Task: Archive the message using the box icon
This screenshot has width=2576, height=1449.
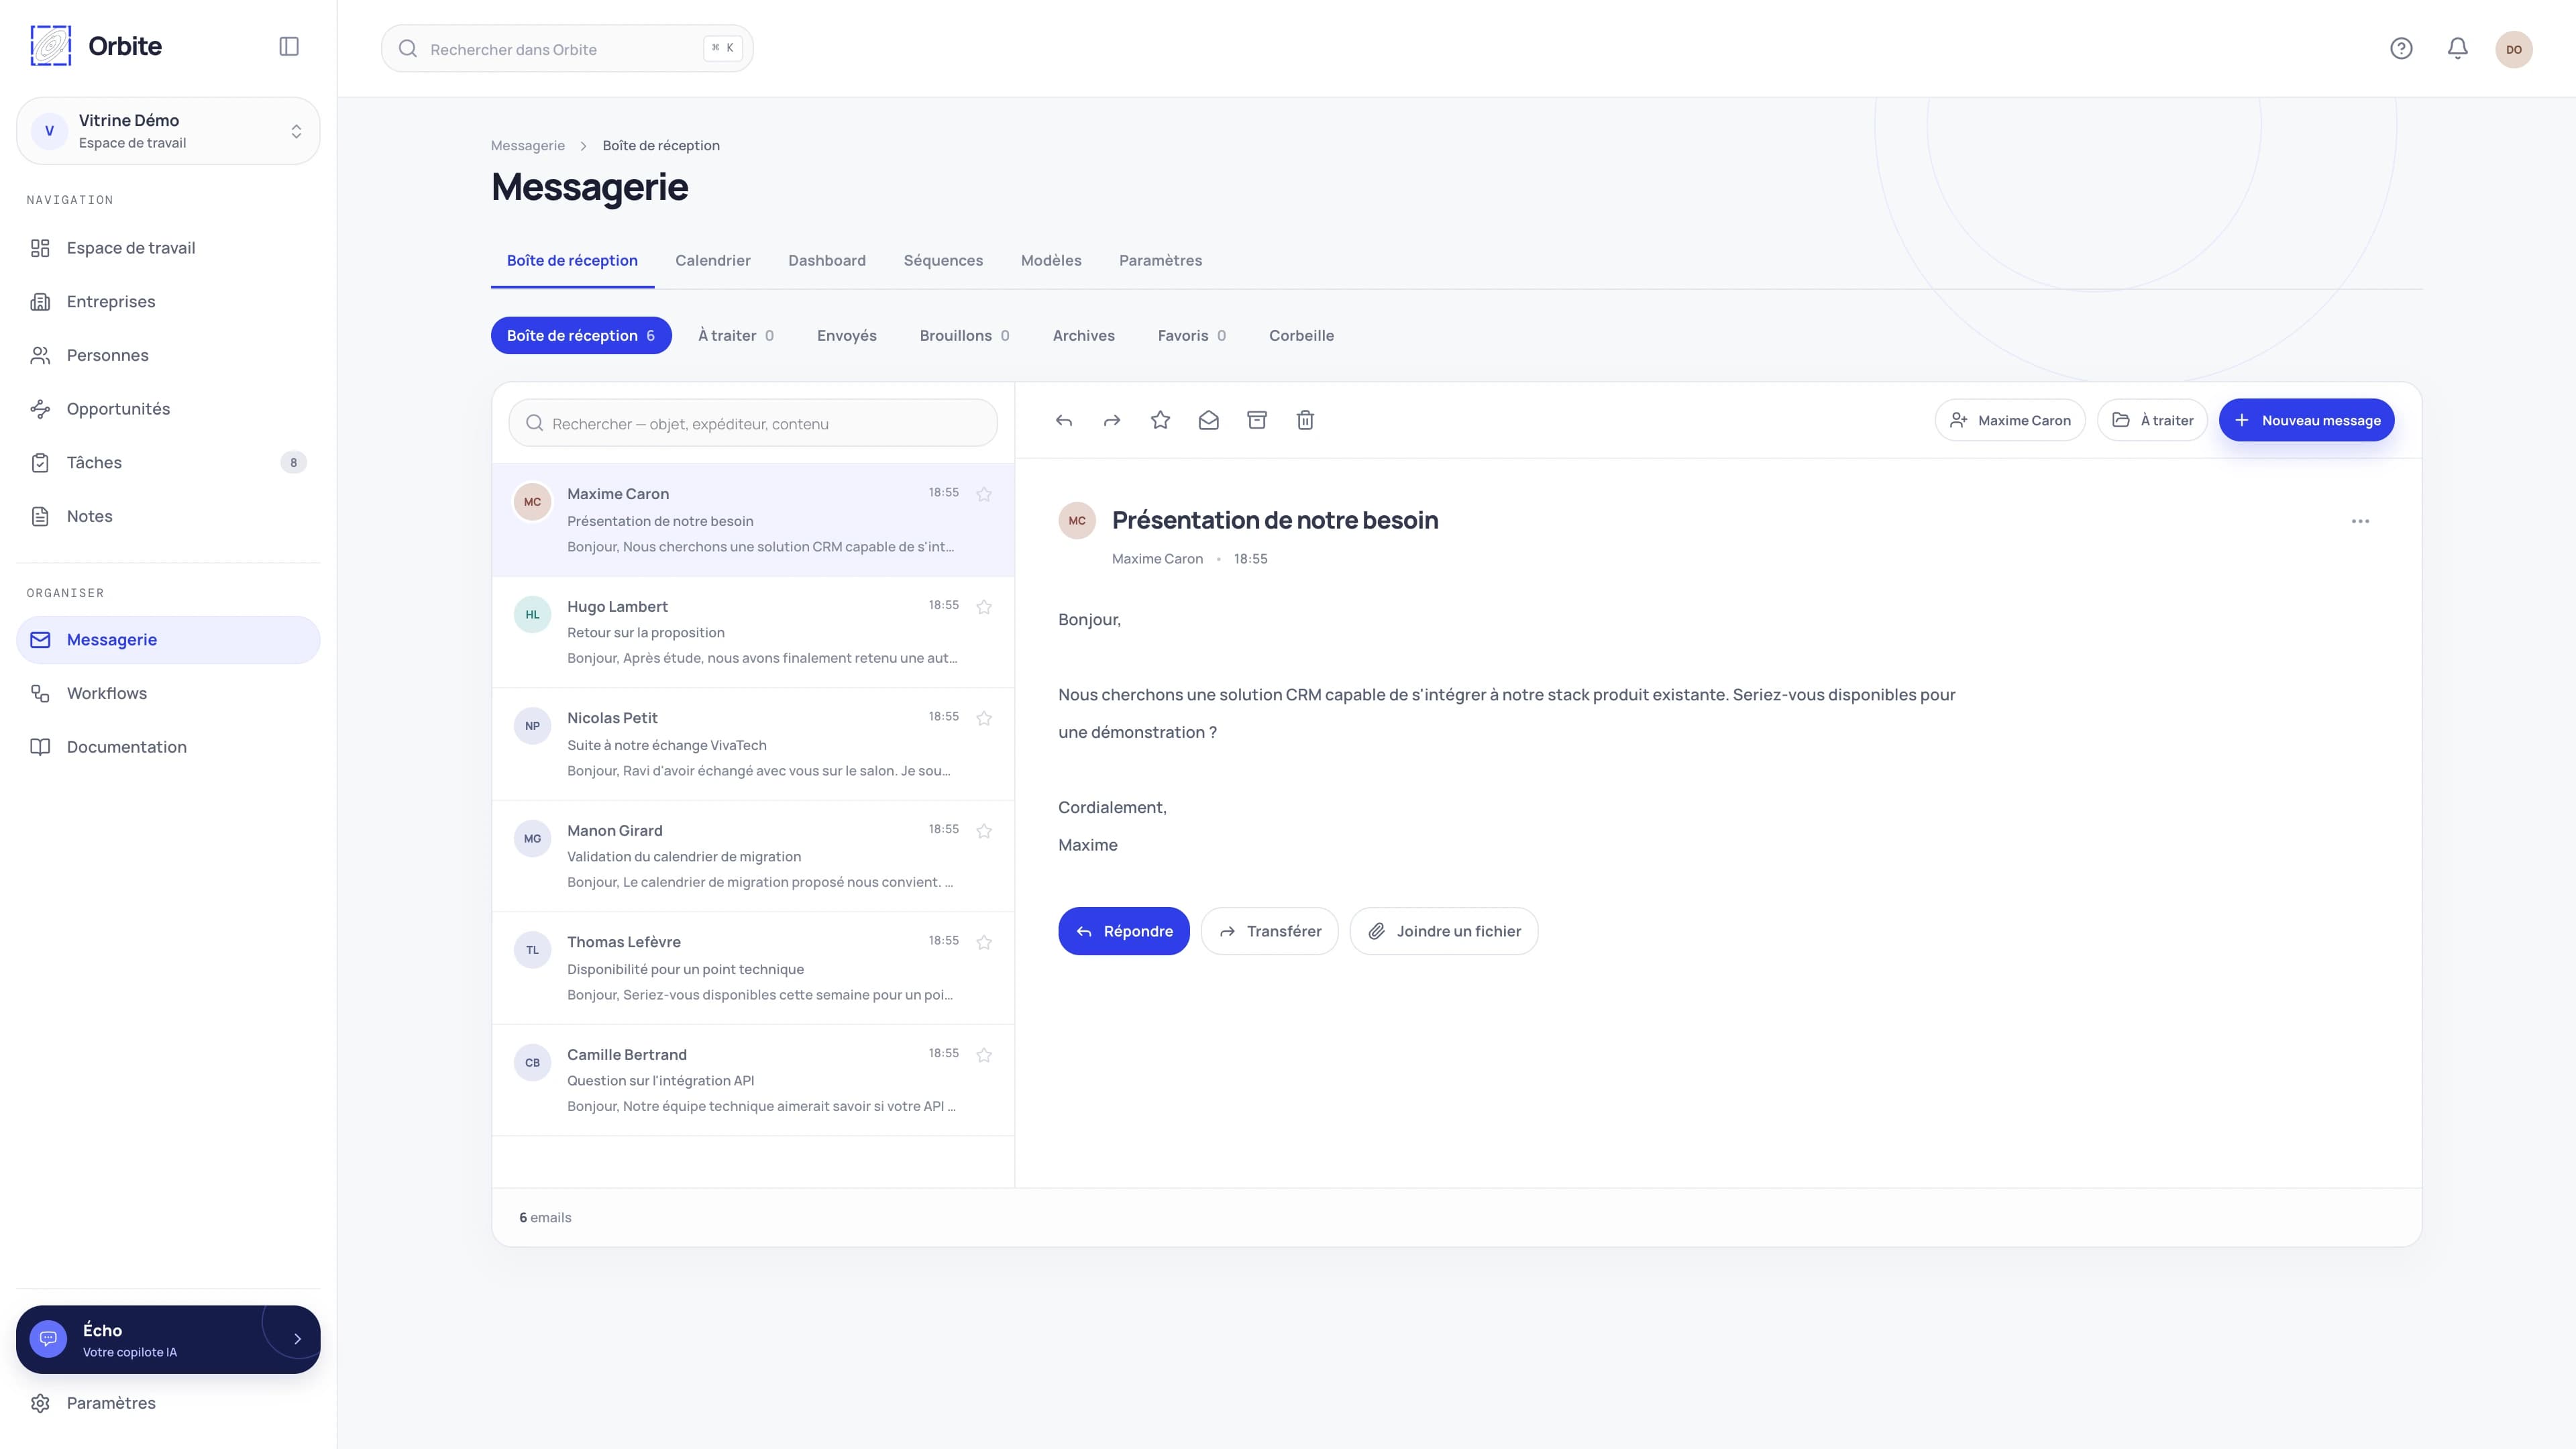Action: click(x=1257, y=420)
